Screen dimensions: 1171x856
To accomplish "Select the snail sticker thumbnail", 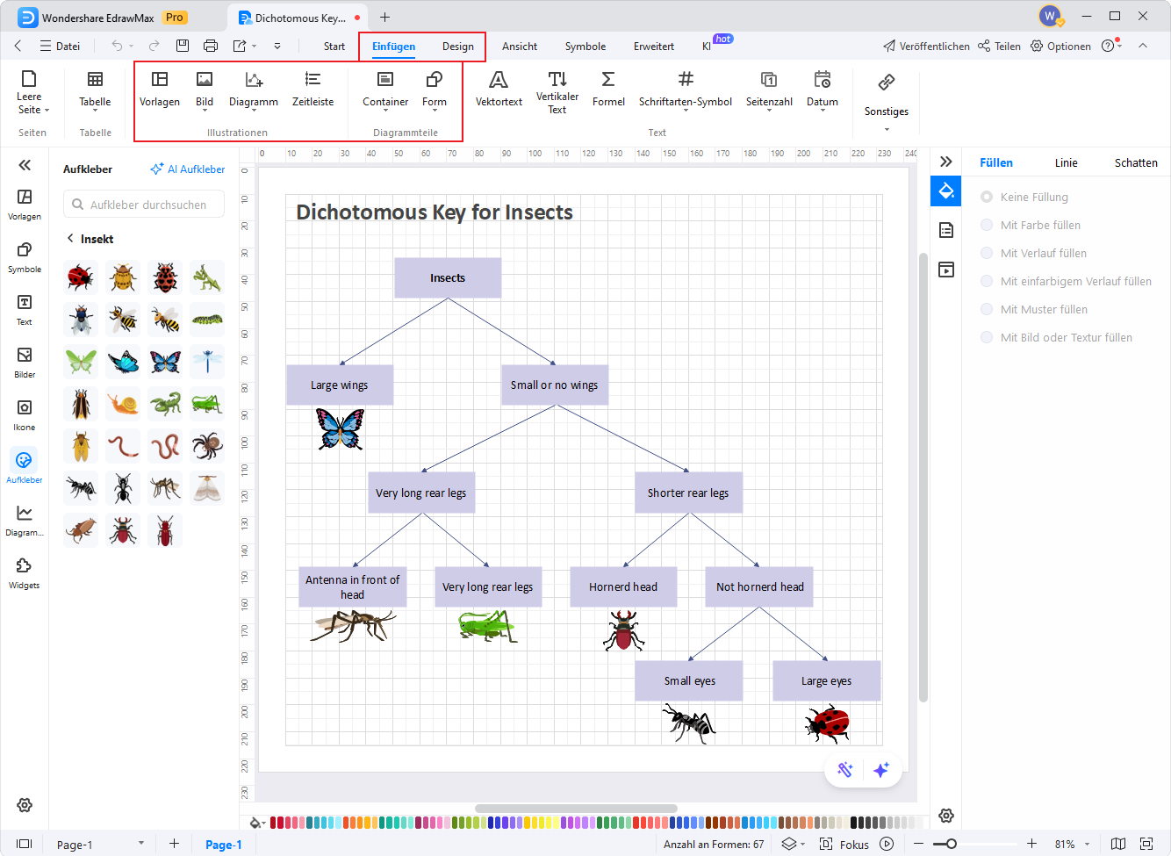I will point(123,404).
